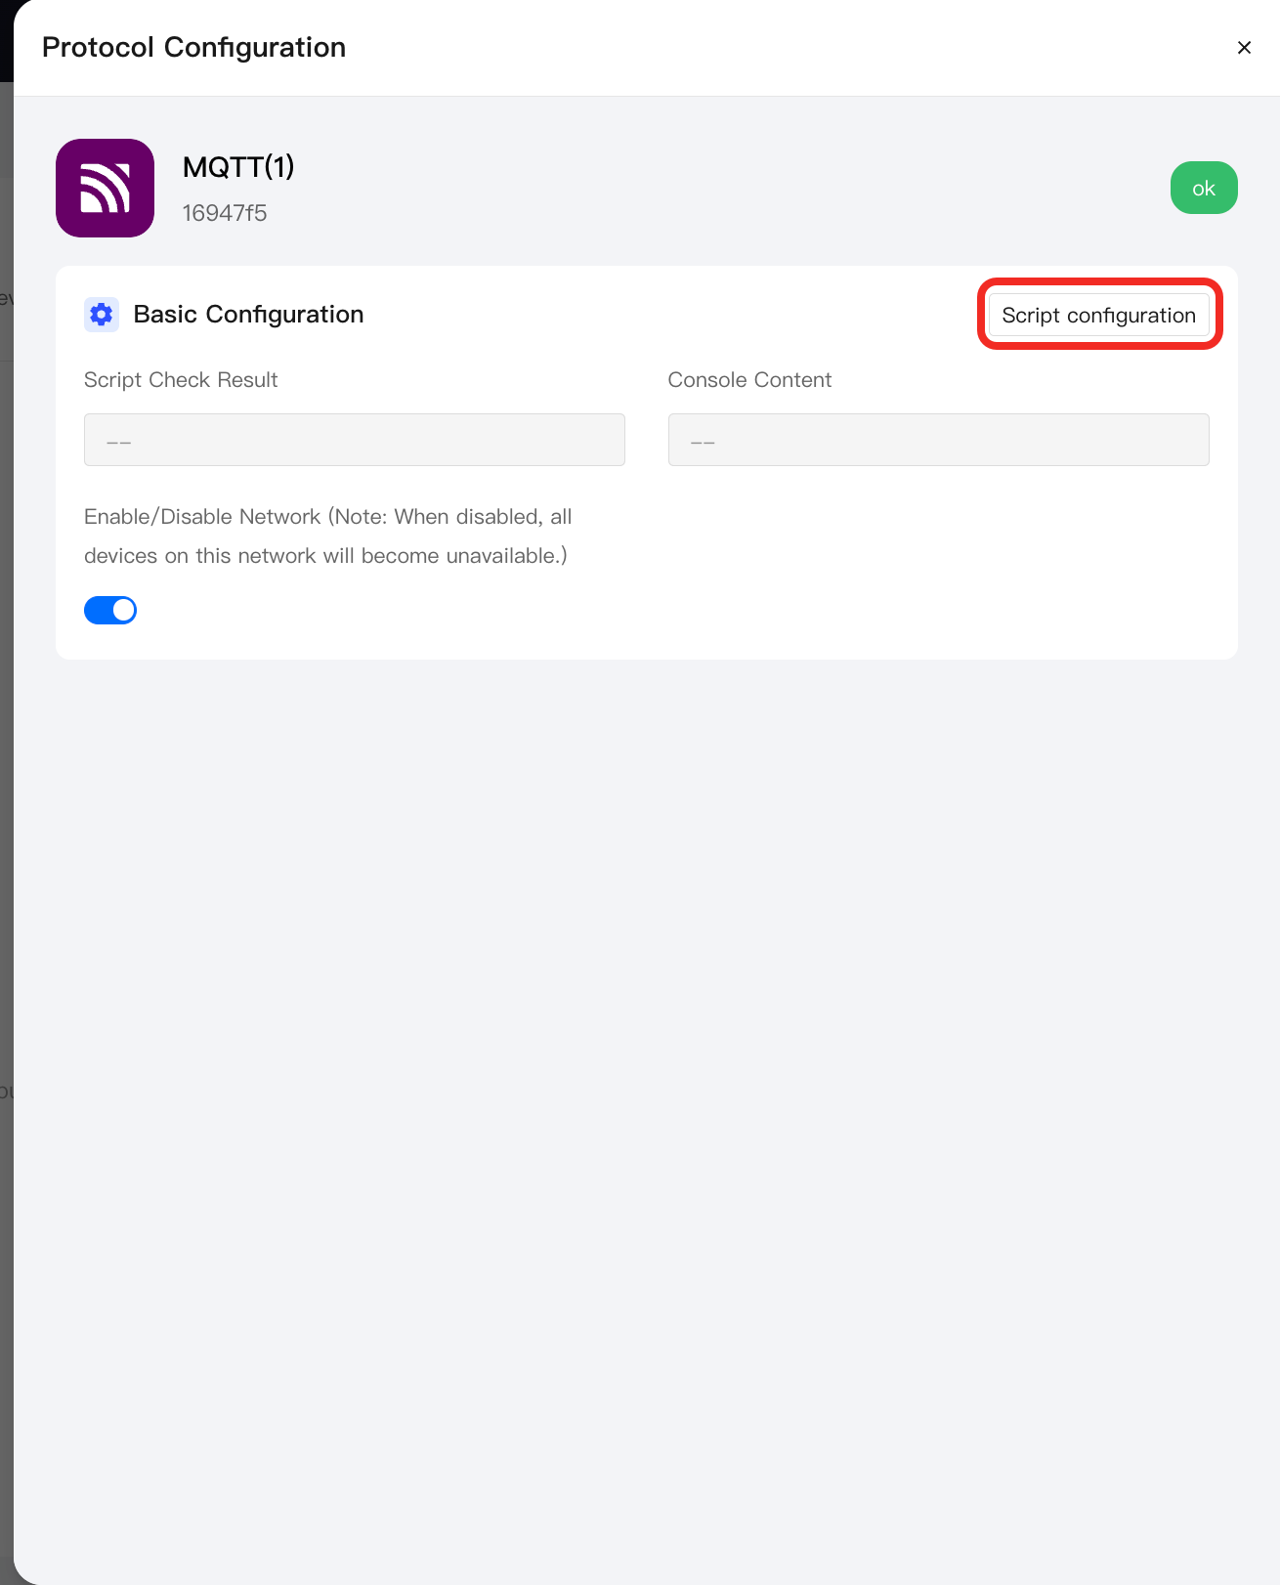The image size is (1280, 1585).
Task: Select the protocol ID 16947f5
Action: pyautogui.click(x=225, y=213)
